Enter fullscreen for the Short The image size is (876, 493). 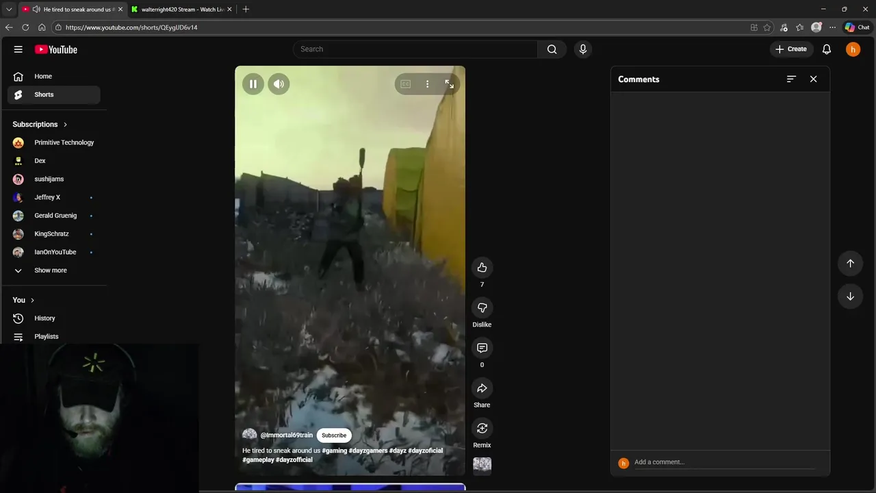click(449, 84)
